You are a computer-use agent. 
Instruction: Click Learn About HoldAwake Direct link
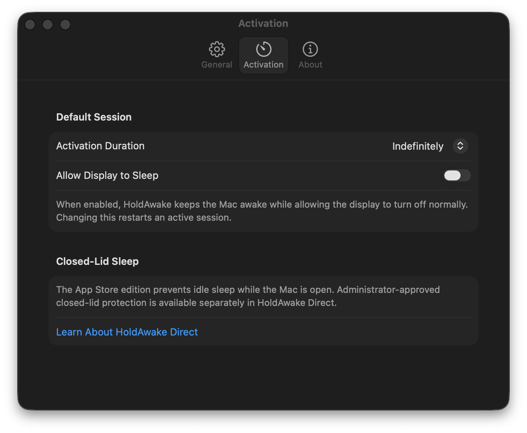pyautogui.click(x=127, y=332)
